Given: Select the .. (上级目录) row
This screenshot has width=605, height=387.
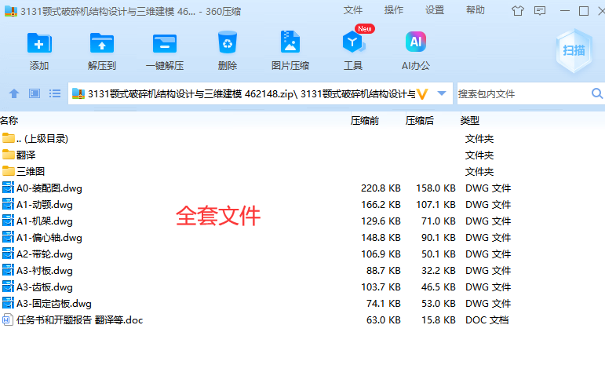Looking at the screenshot, I should 42,138.
